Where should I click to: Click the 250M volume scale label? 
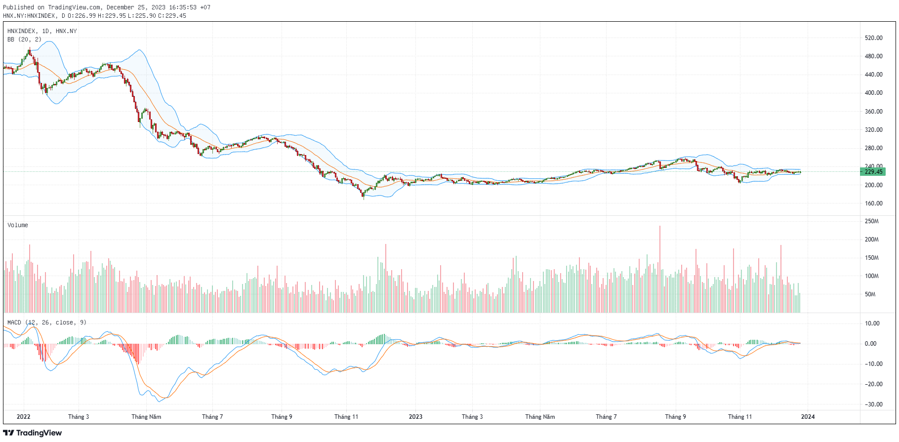click(x=872, y=221)
